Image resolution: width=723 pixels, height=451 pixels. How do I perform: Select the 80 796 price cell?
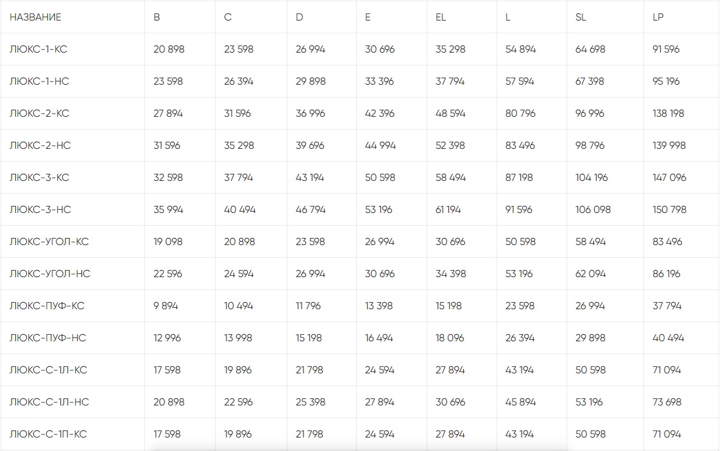click(x=520, y=114)
